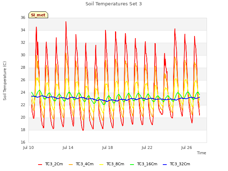
Task: Click the yellow TC3_8Cm legend swatch
Action: pos(101,165)
